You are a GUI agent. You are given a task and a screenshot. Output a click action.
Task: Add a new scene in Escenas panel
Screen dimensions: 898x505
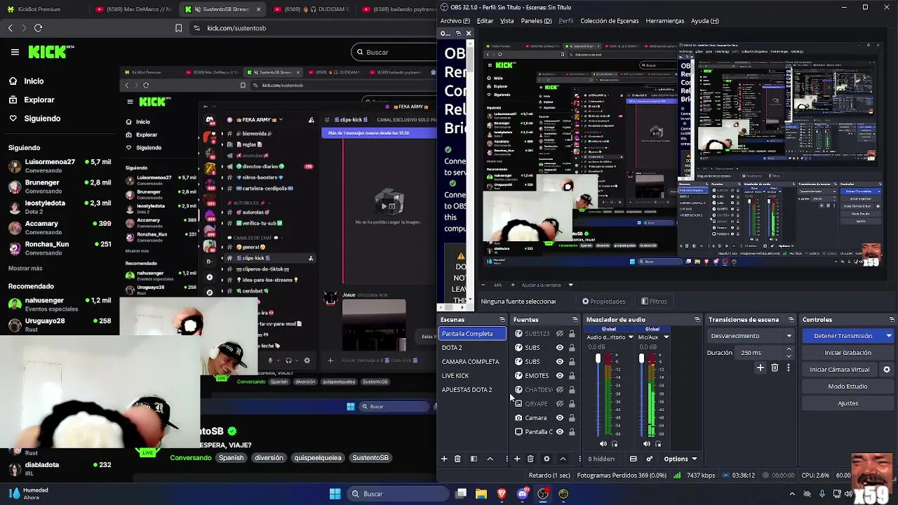pos(444,459)
